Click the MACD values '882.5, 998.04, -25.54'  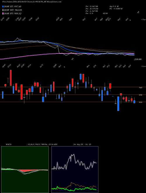[44, 144]
